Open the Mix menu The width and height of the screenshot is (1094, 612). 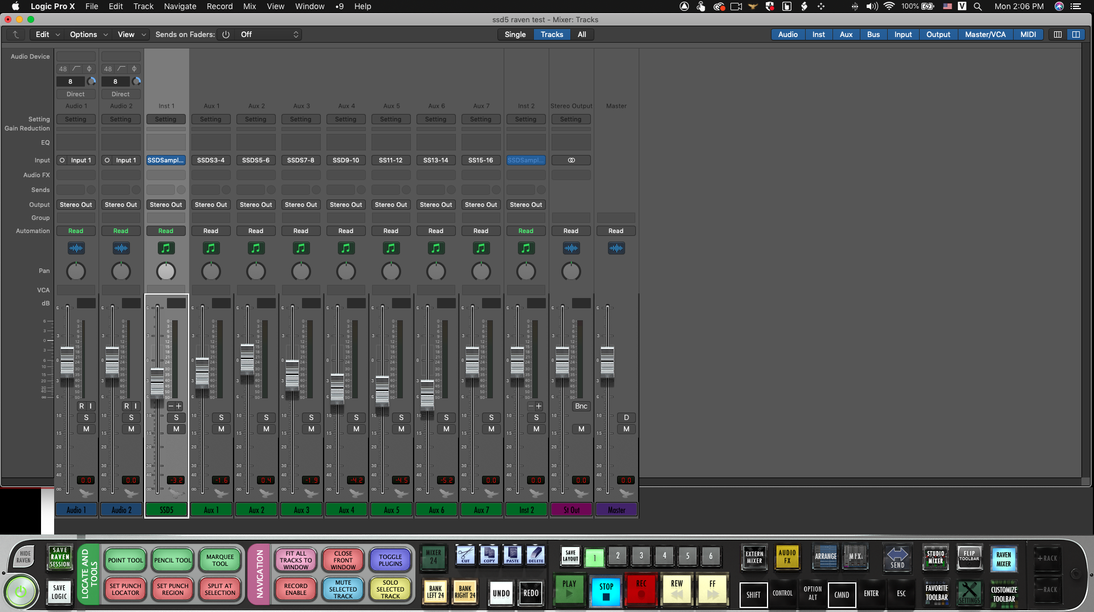(250, 6)
